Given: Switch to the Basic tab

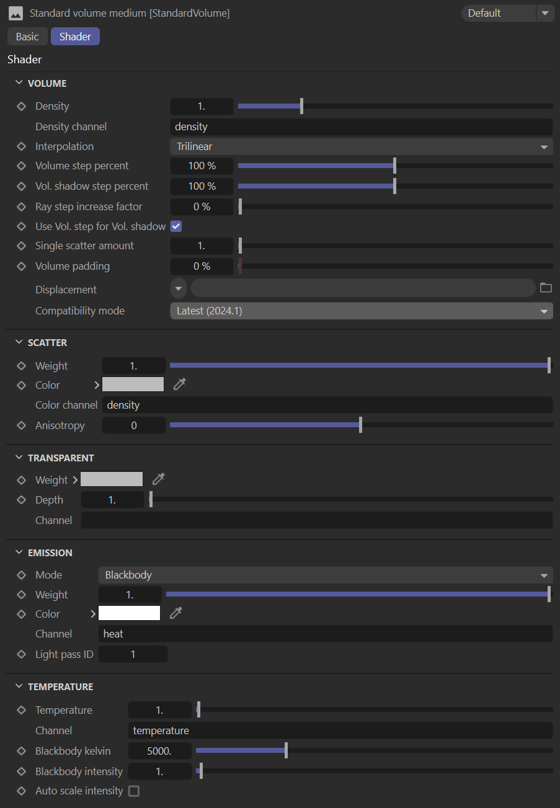Looking at the screenshot, I should coord(27,37).
